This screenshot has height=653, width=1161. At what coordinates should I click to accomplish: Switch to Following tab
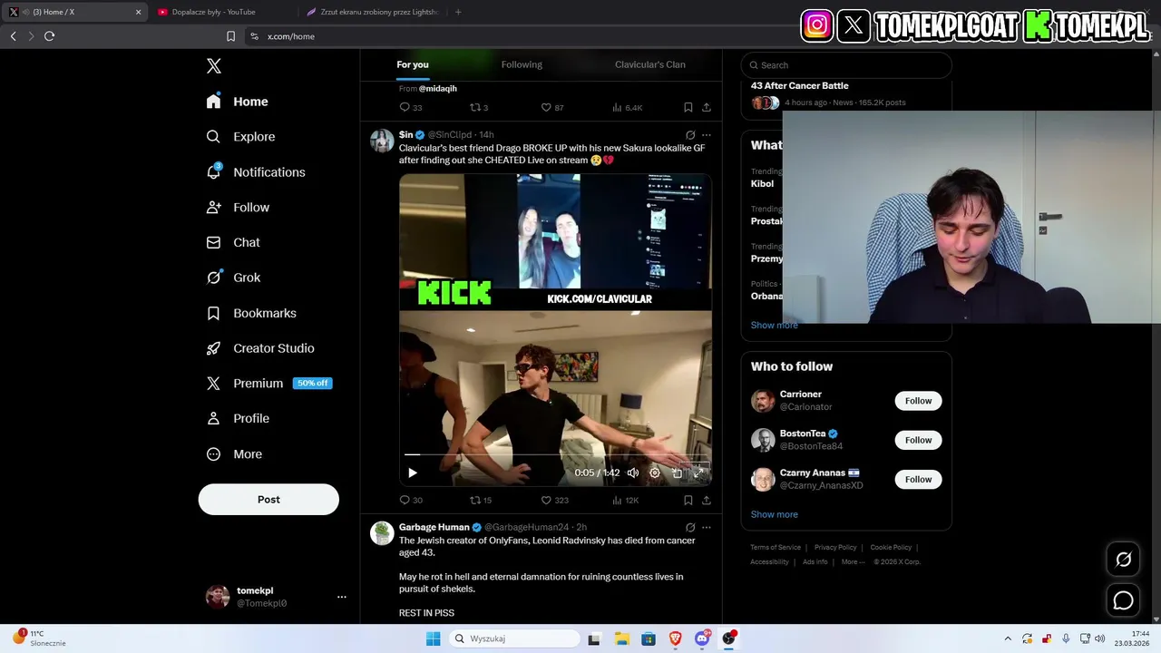522,64
